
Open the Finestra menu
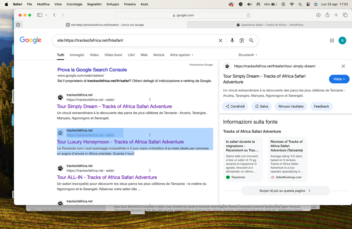pyautogui.click(x=130, y=4)
